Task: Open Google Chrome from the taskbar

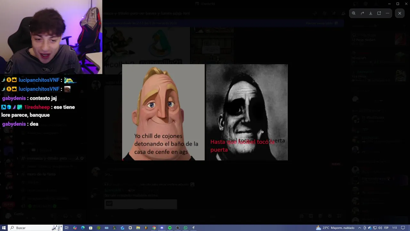Action: click(x=154, y=228)
